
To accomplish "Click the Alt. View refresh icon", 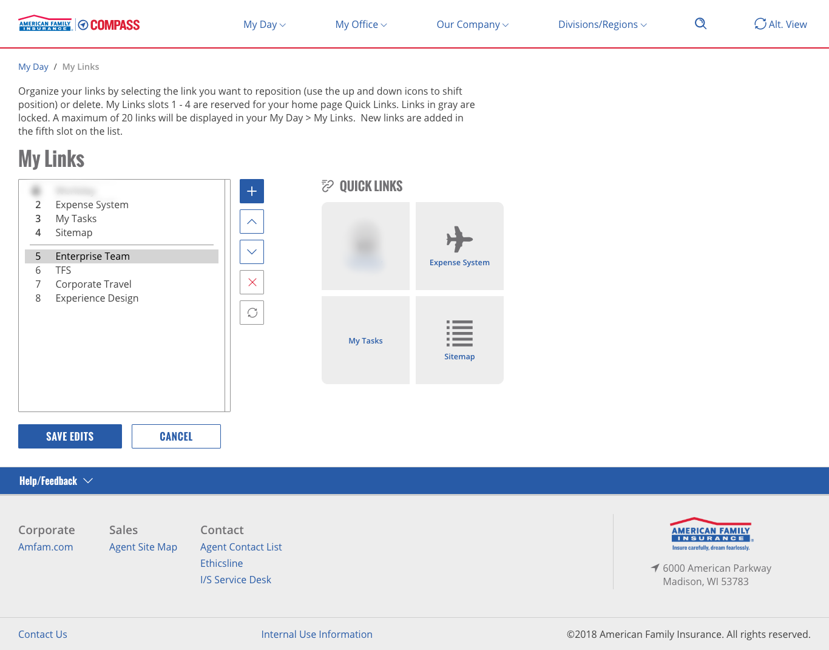I will (760, 24).
